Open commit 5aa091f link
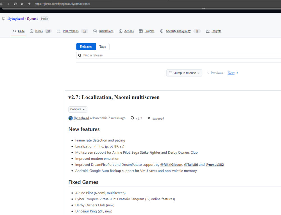Viewport: 281px width, 215px height. 158,119
